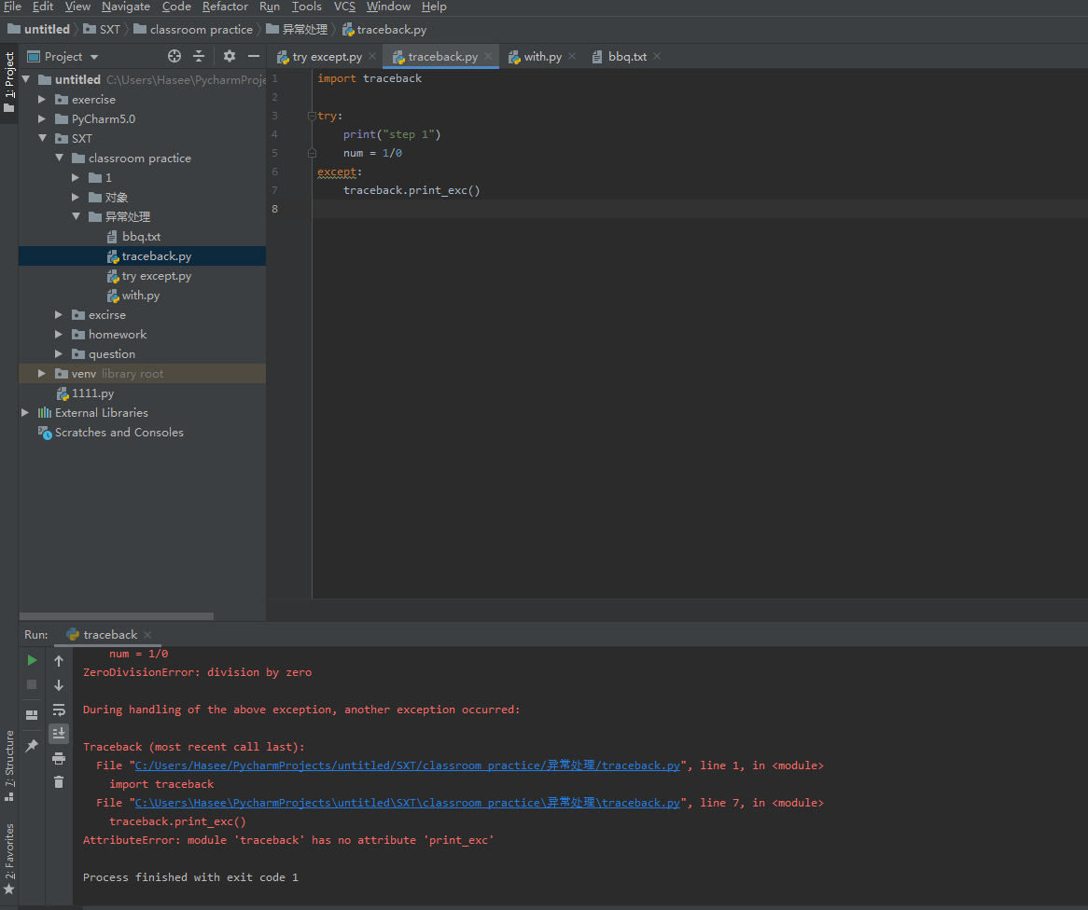Click the Down the stack trace arrow
This screenshot has width=1088, height=910.
(x=59, y=685)
